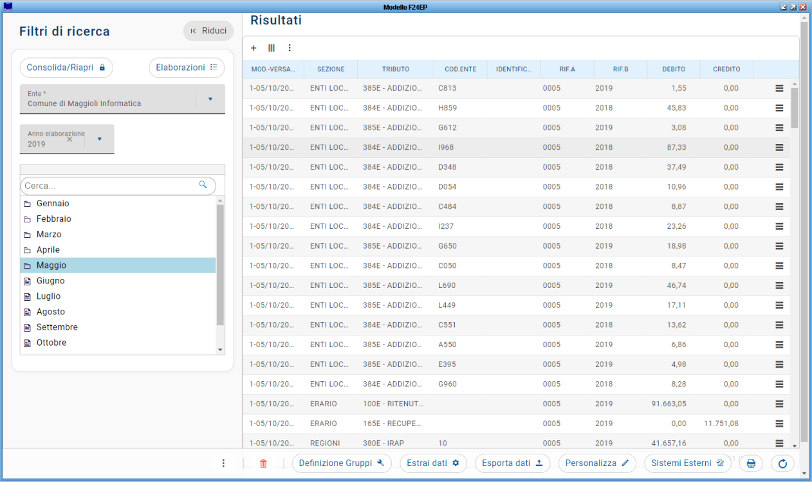812x482 pixels.
Task: Click the refresh icon in bottom bar
Action: tap(782, 463)
